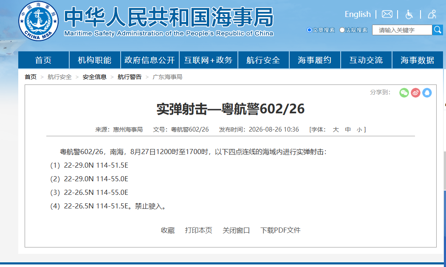The height and width of the screenshot is (267, 446).
Task: Click 打印本页 to print
Action: (x=198, y=230)
